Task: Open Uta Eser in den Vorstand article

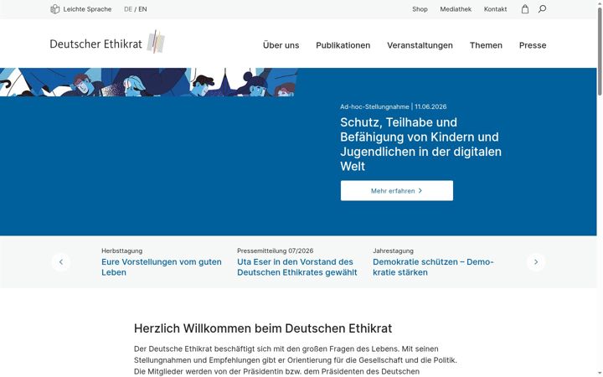Action: [x=296, y=267]
